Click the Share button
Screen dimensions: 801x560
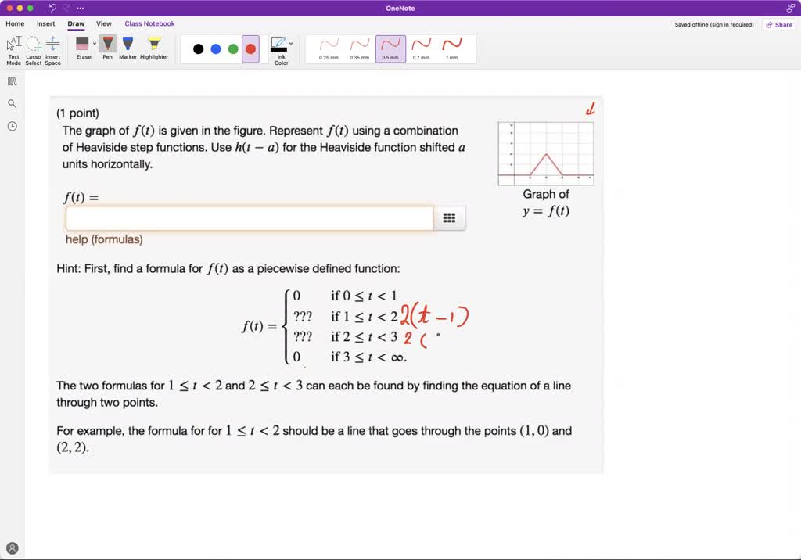(x=779, y=24)
